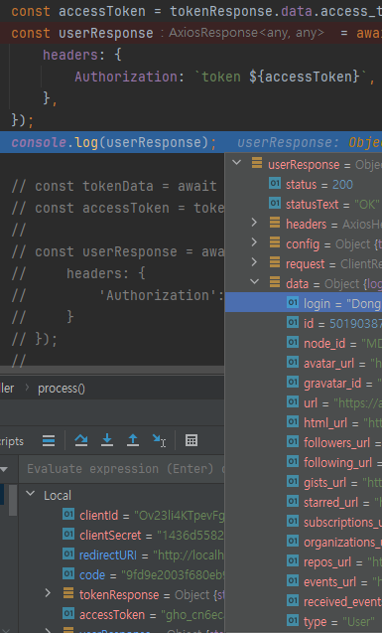Select the code local variable

[122, 574]
